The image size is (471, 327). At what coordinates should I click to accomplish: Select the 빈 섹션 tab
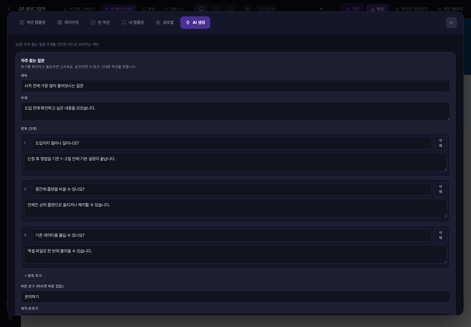pyautogui.click(x=100, y=23)
